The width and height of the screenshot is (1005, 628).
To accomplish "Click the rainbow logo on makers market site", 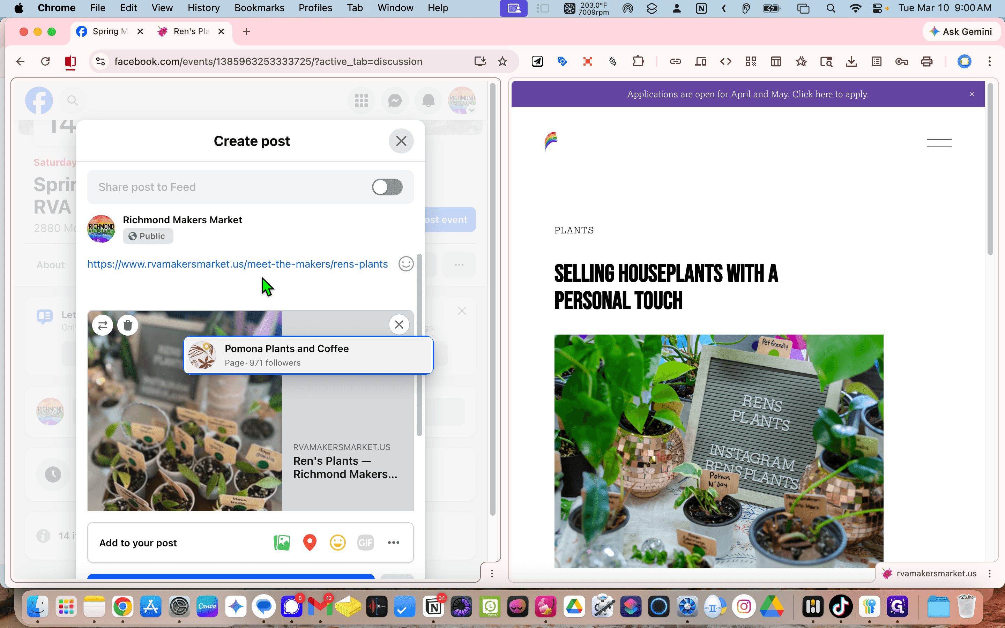I will click(x=551, y=142).
